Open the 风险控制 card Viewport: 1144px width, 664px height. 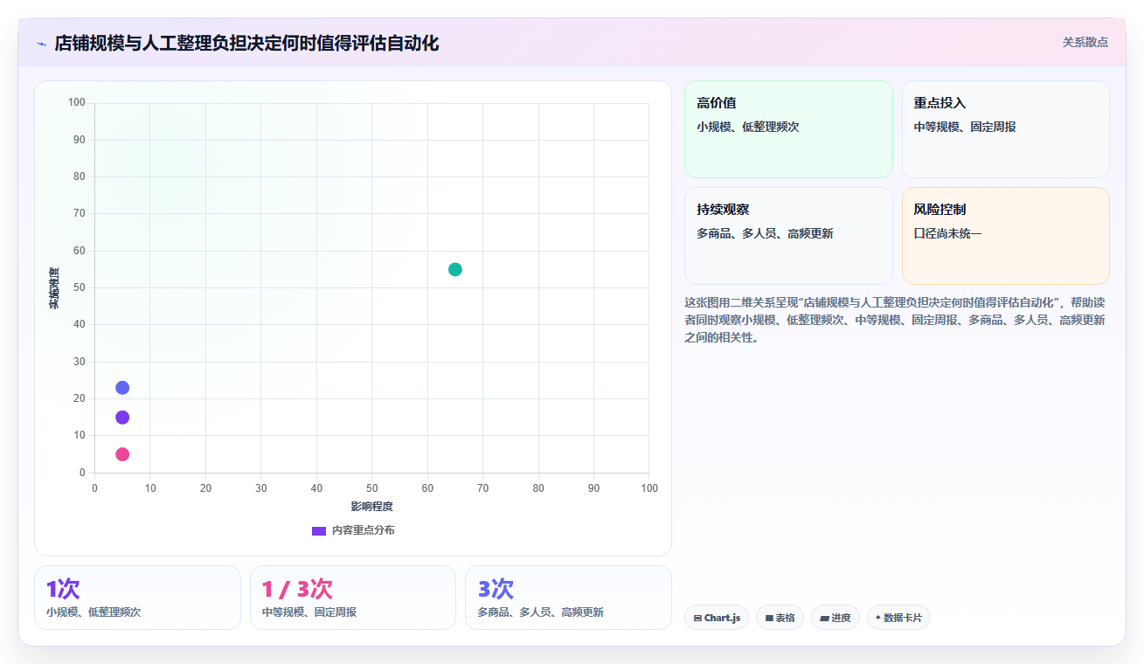coord(1006,236)
